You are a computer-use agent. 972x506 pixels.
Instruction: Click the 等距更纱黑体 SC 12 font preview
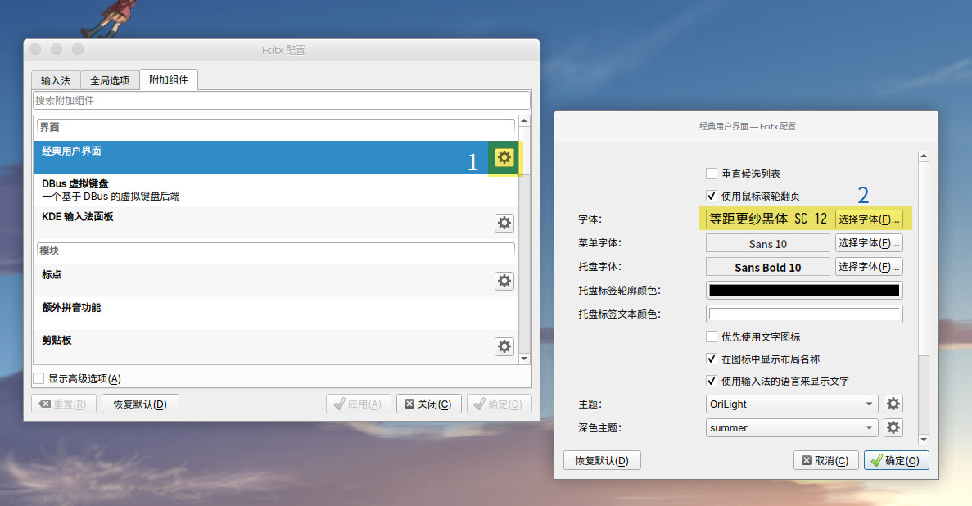[x=767, y=219]
